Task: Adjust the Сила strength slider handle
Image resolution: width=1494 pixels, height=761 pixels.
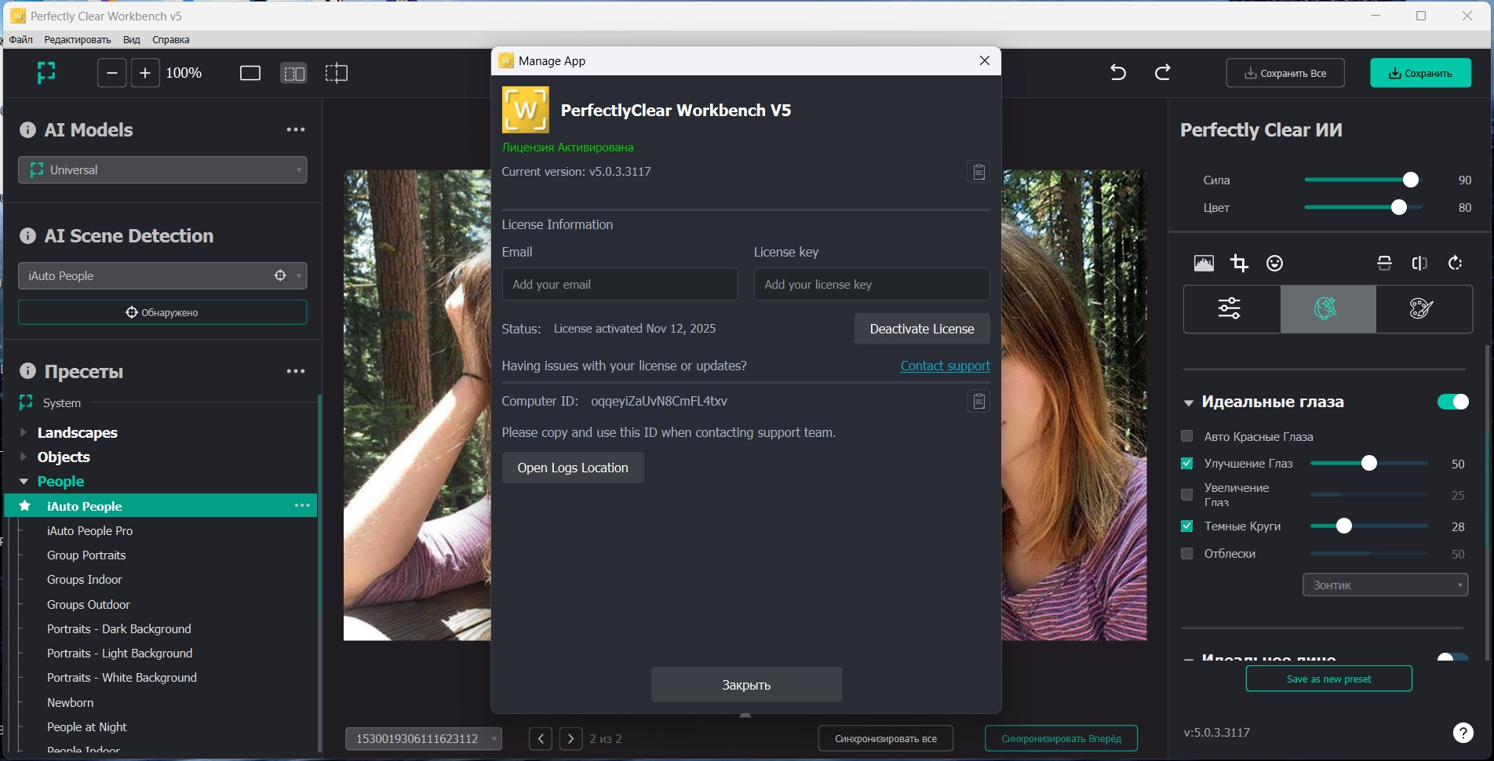Action: pos(1410,180)
